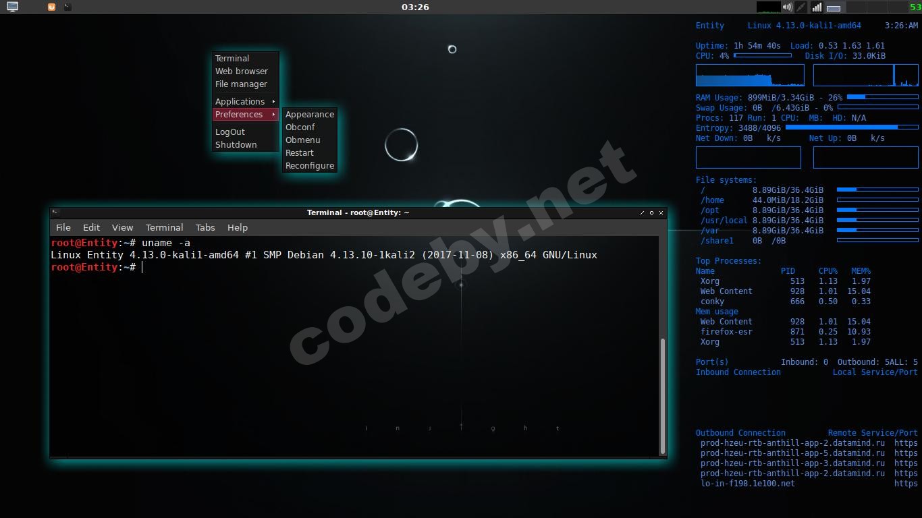Click LogOut in the desktop menu
Image resolution: width=922 pixels, height=518 pixels.
tap(230, 132)
